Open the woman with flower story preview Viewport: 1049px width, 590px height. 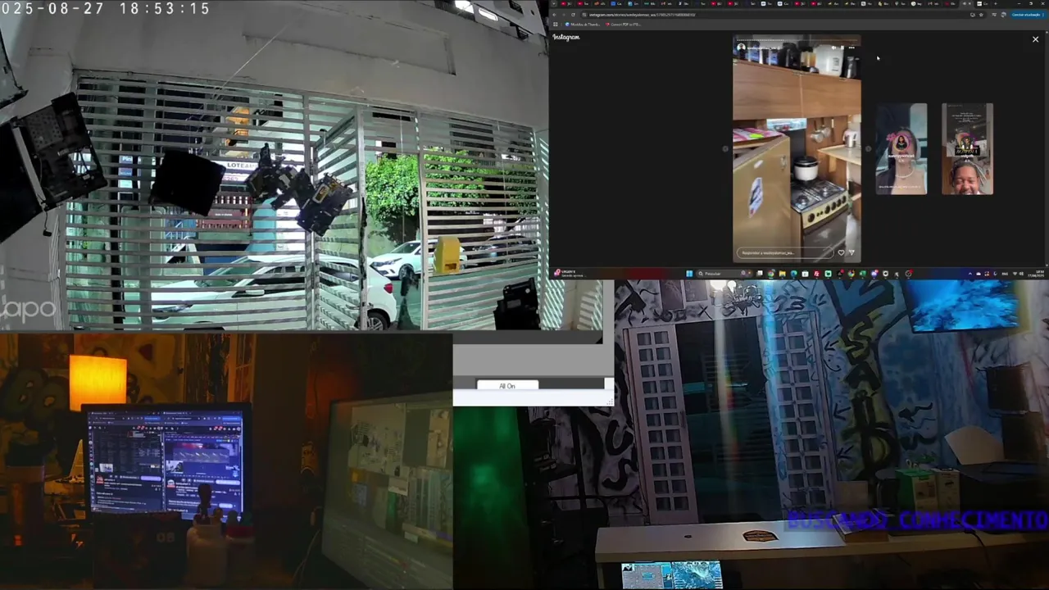click(901, 148)
